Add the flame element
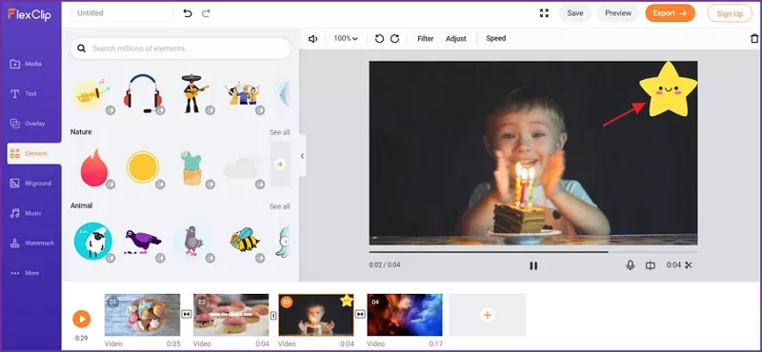This screenshot has height=352, width=762. click(94, 168)
